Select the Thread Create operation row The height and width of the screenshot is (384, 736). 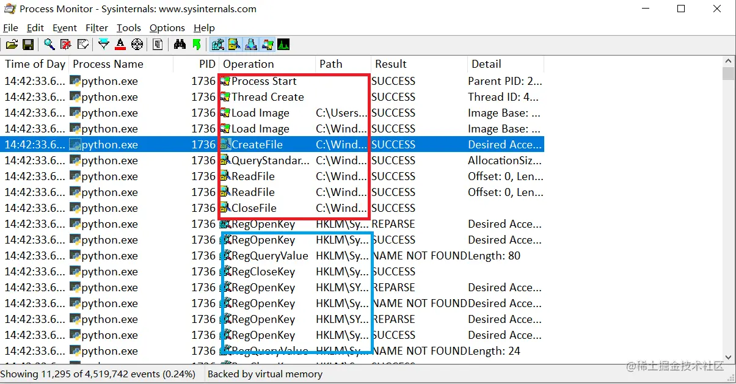(272, 97)
